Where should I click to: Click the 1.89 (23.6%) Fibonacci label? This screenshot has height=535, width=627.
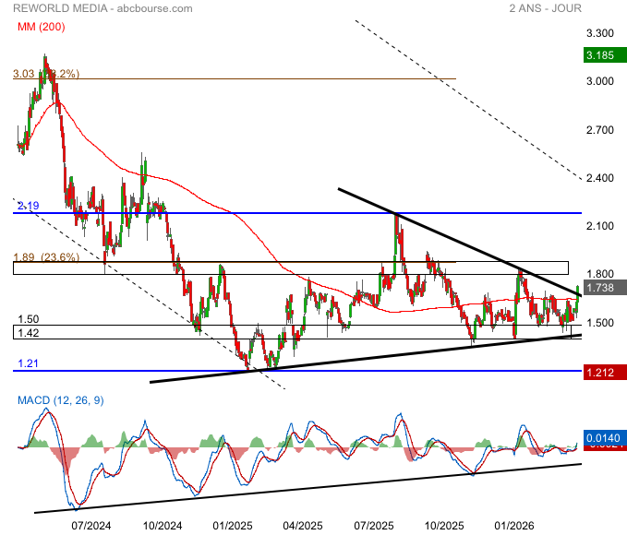(x=46, y=257)
